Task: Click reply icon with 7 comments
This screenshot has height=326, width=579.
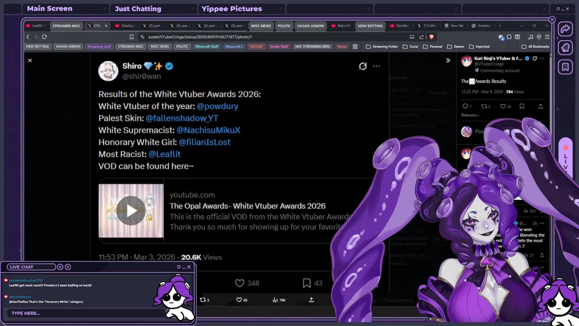Action: (465, 106)
